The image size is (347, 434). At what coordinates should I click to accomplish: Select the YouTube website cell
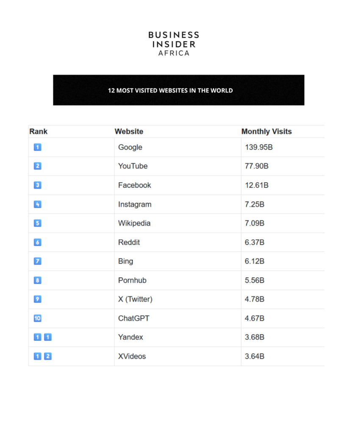[x=133, y=166]
